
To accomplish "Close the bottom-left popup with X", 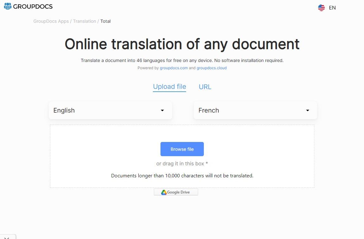I will click(7, 238).
